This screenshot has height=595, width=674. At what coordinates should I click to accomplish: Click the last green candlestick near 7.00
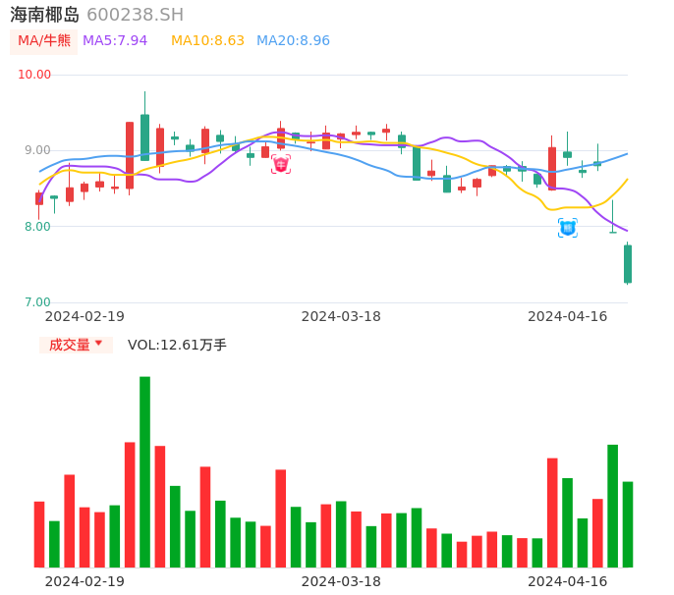click(x=628, y=264)
